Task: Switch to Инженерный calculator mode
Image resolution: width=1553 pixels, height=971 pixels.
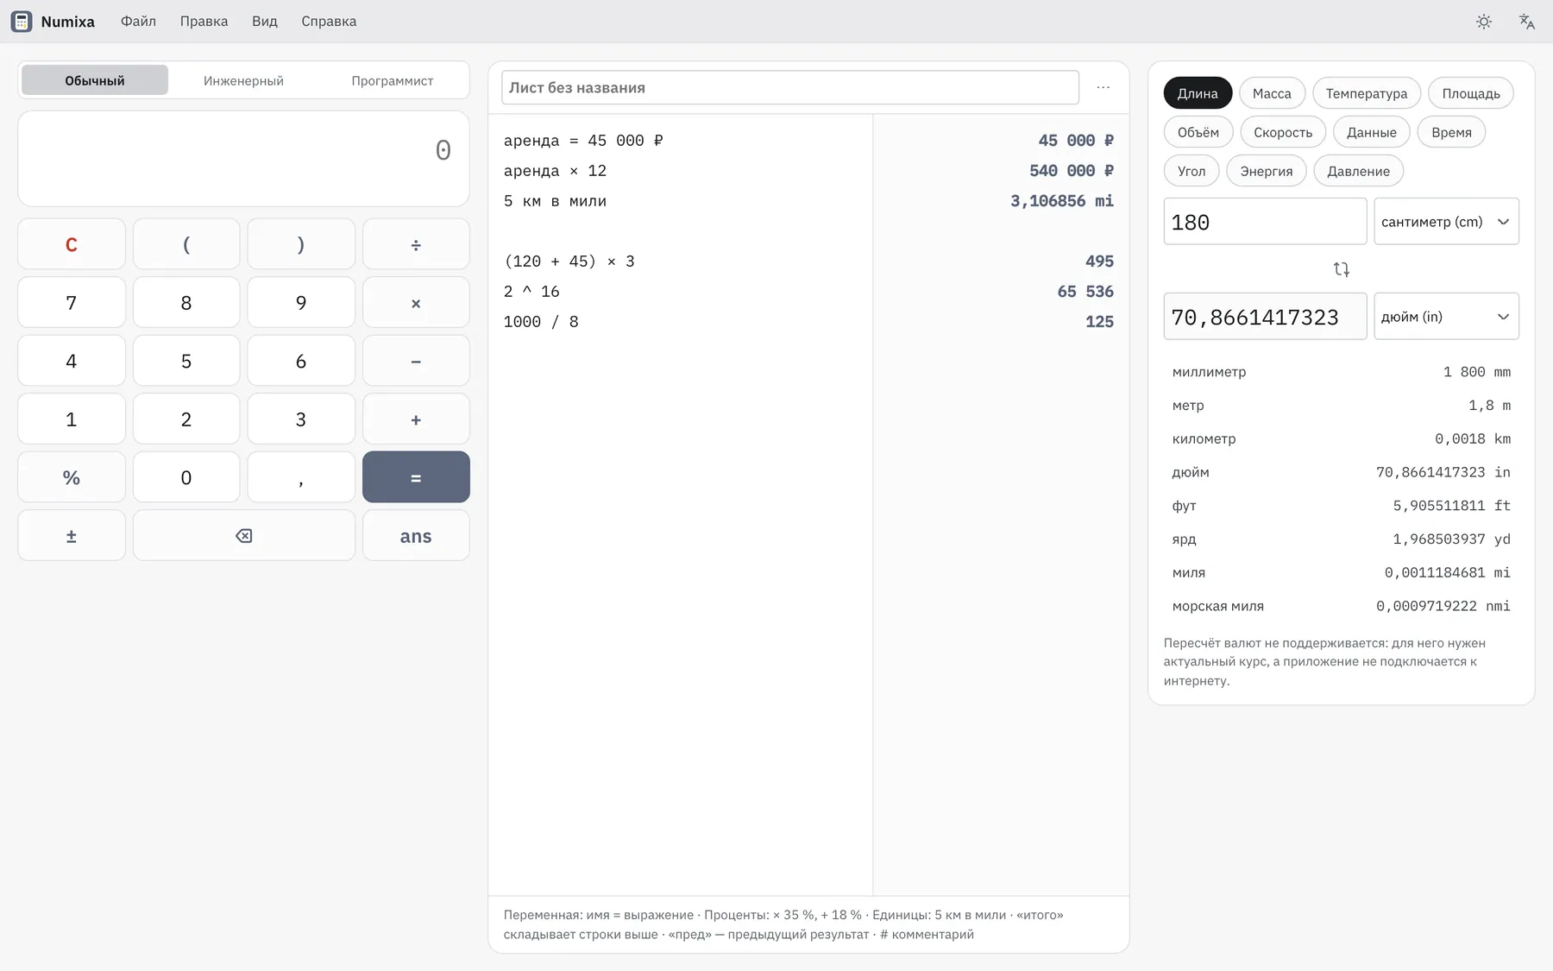Action: (x=243, y=80)
